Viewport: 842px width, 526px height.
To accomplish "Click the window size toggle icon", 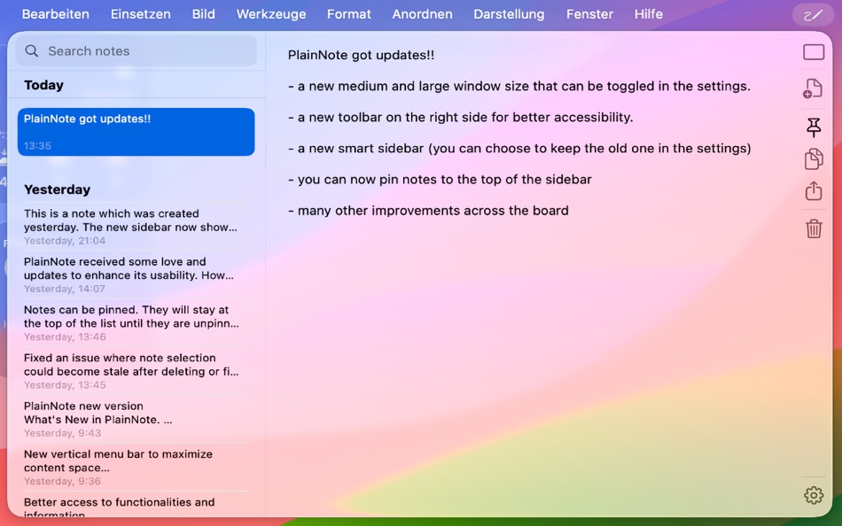I will (x=814, y=52).
